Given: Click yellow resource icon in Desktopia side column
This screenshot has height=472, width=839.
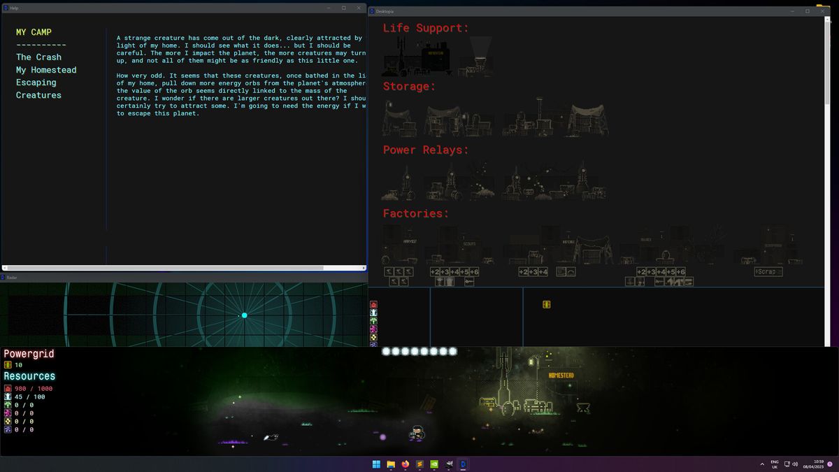Looking at the screenshot, I should (x=373, y=336).
